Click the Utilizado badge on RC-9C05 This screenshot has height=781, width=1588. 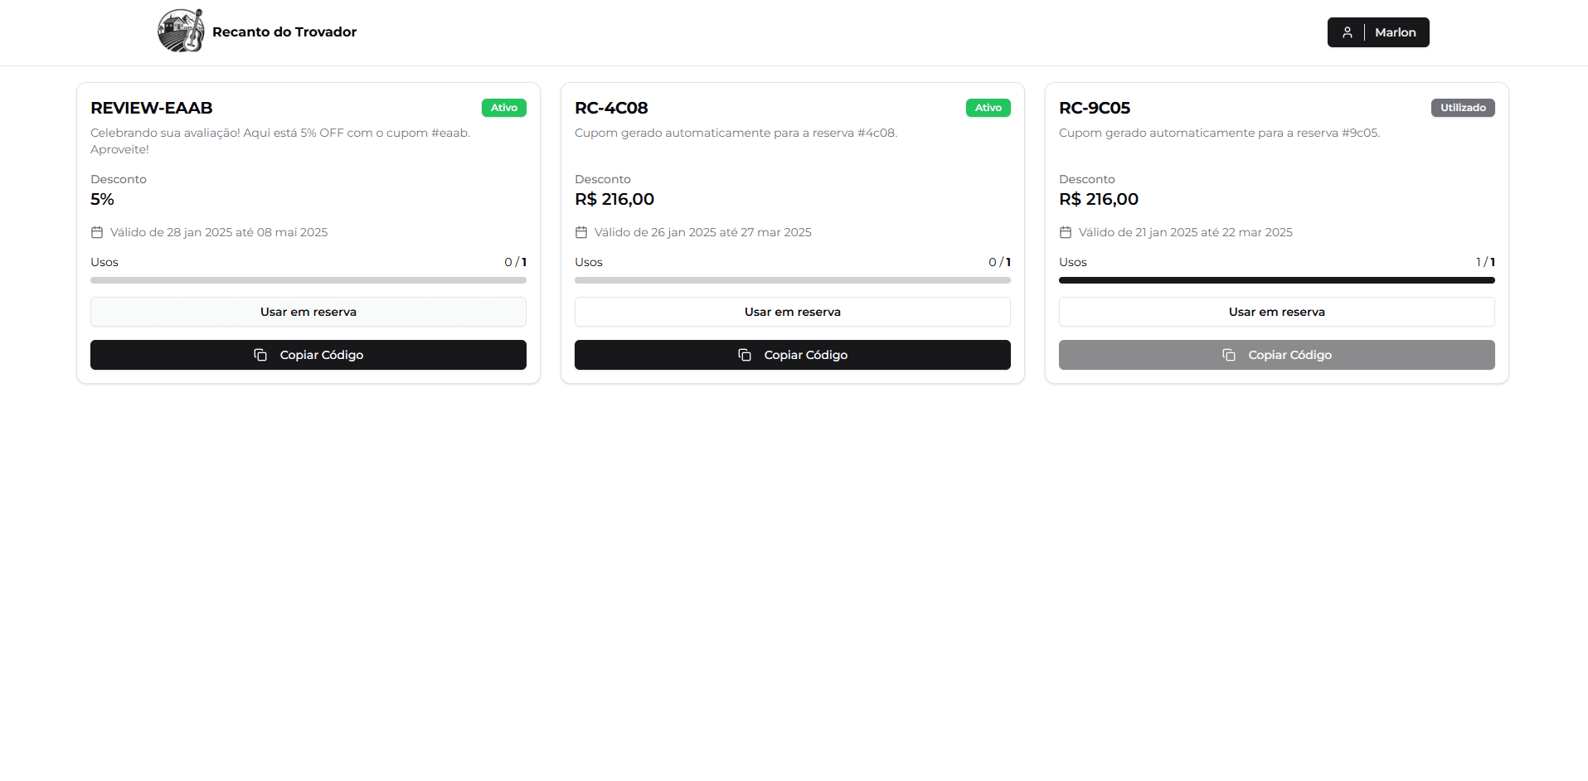(x=1463, y=108)
